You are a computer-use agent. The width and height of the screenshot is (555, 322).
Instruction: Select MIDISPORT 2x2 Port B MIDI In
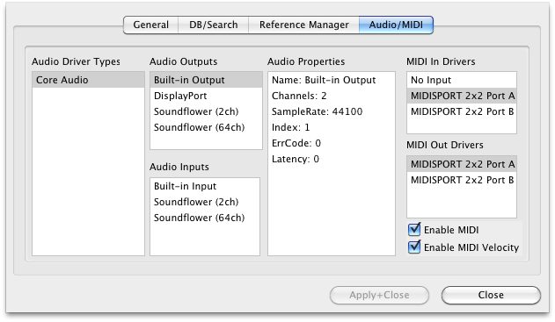tap(462, 111)
